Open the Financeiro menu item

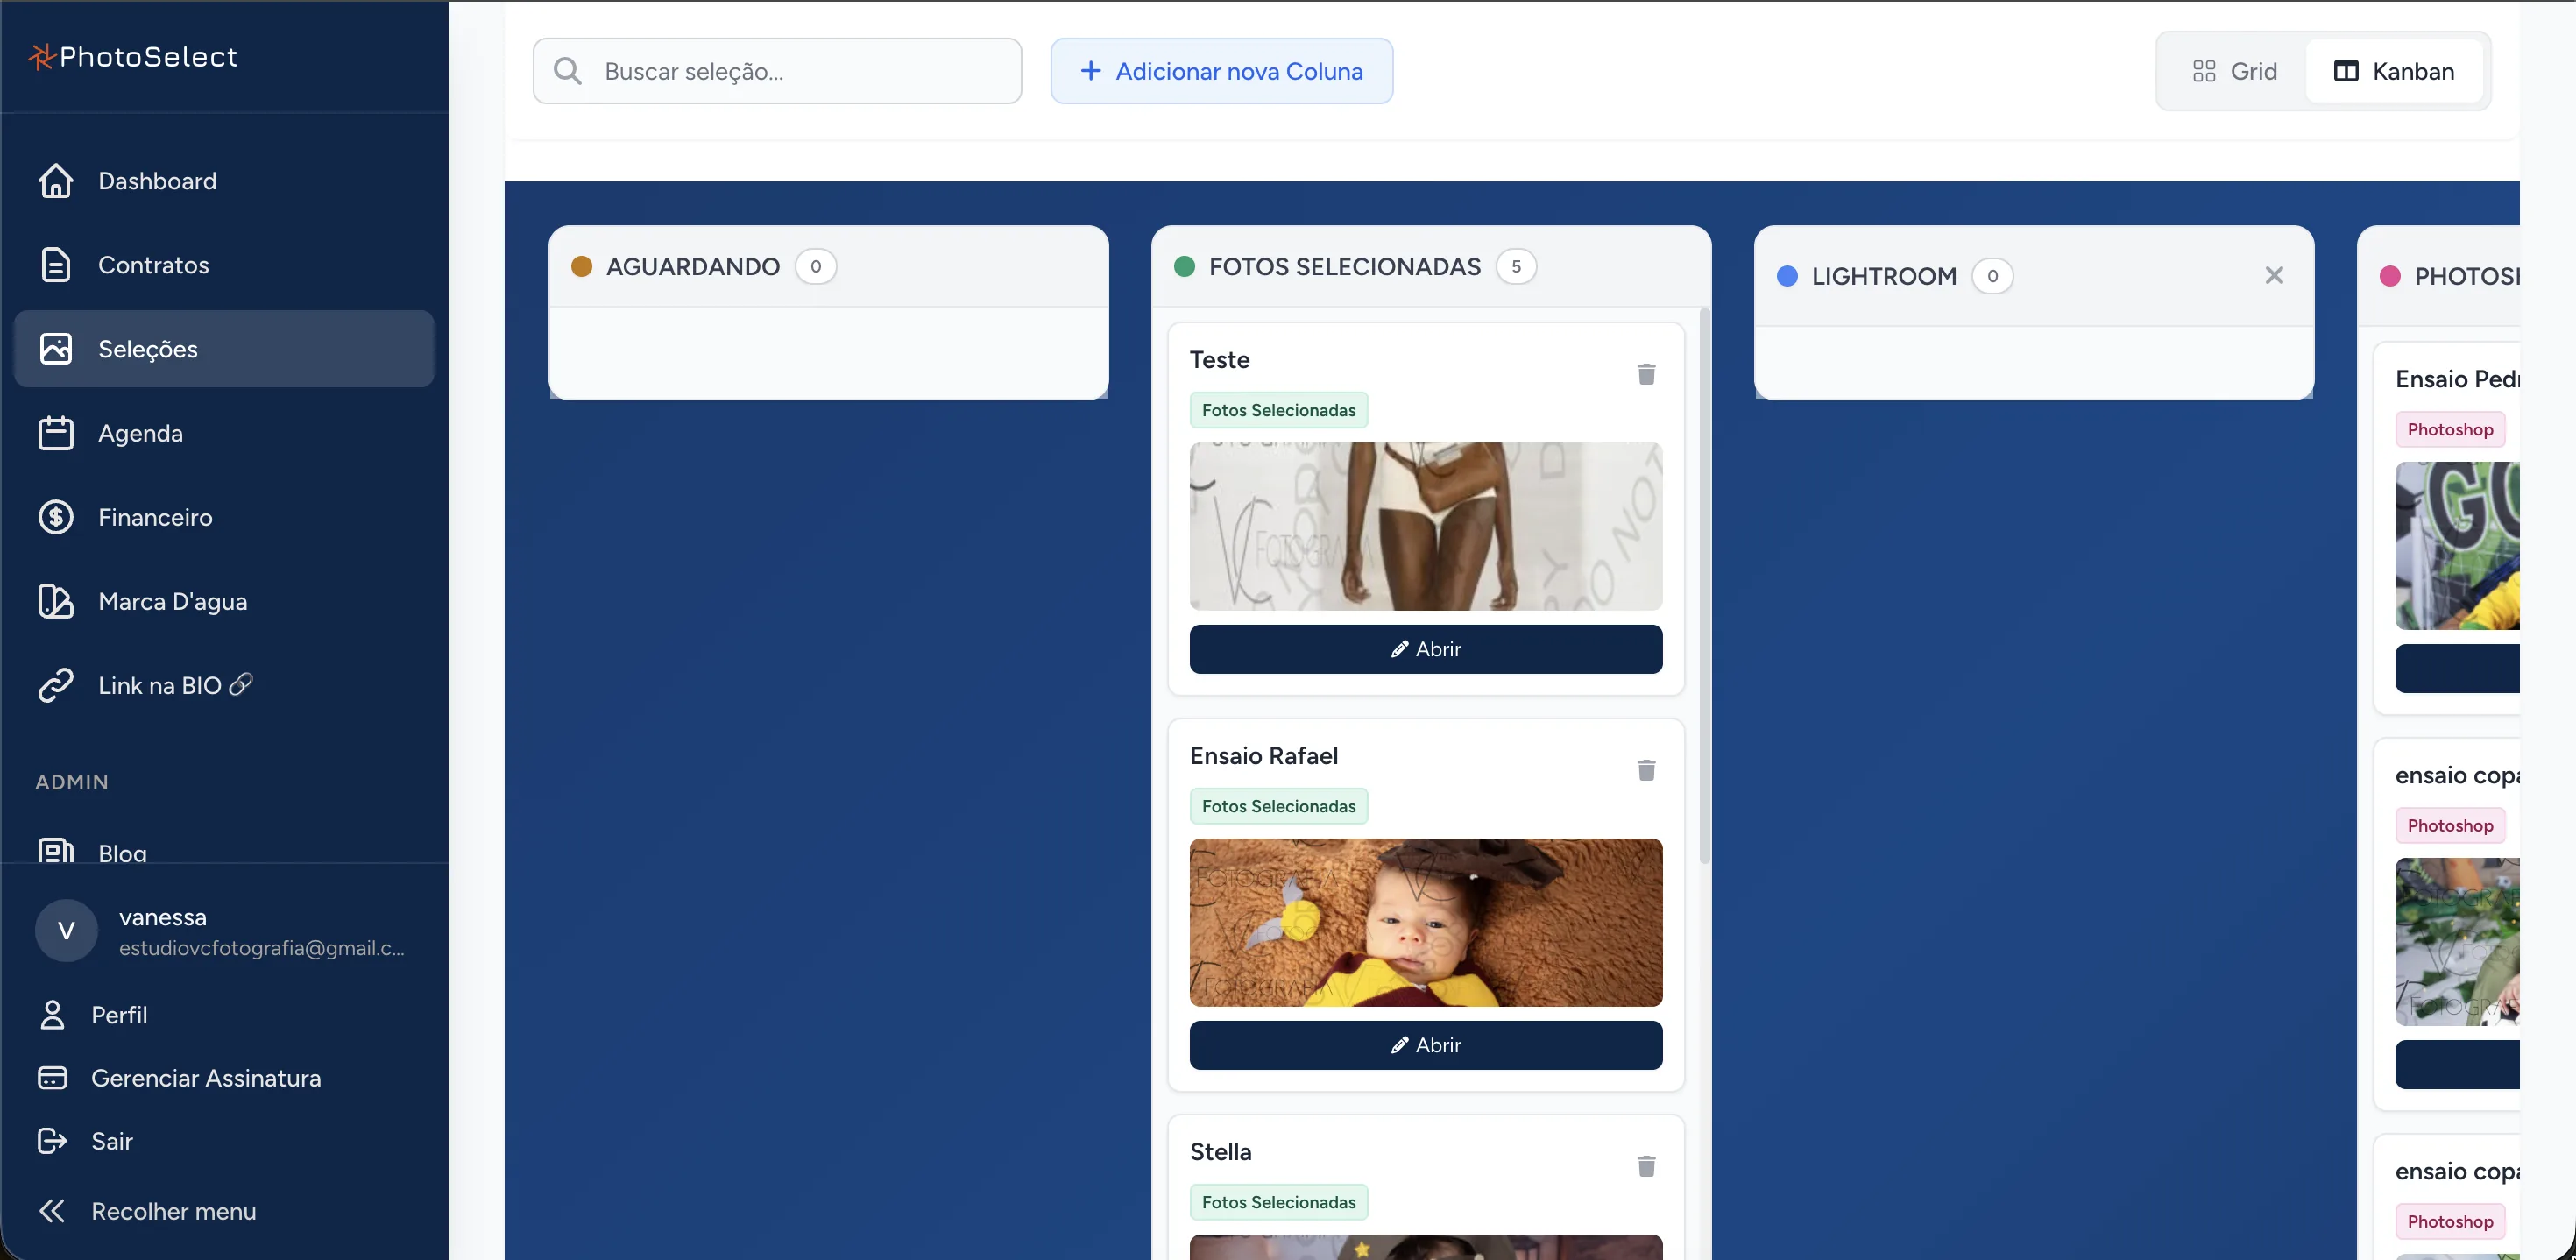point(224,517)
